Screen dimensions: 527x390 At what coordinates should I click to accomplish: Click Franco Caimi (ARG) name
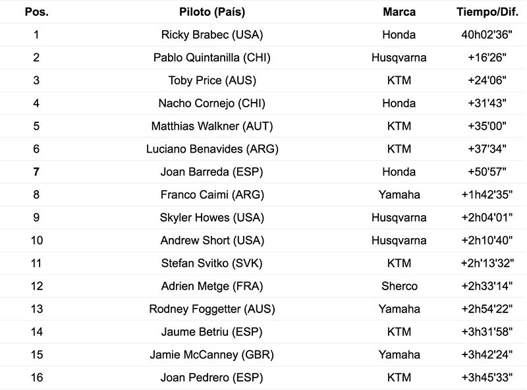(212, 195)
